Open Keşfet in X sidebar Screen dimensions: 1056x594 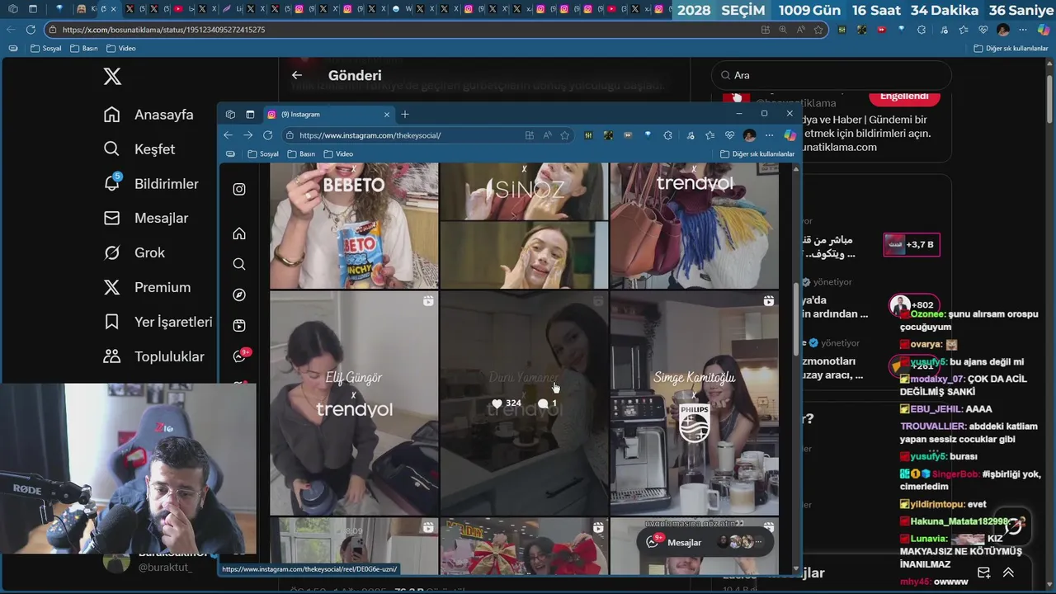tap(139, 149)
